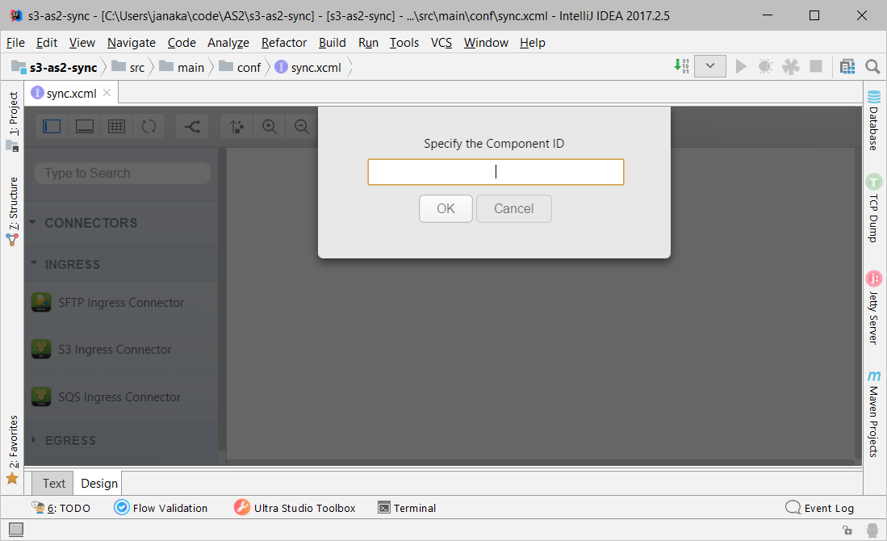Select the src folder breadcrumb
Image resolution: width=887 pixels, height=541 pixels.
pyautogui.click(x=128, y=67)
